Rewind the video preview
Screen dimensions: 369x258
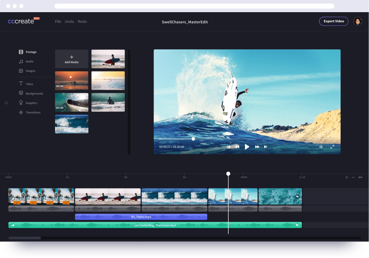pyautogui.click(x=237, y=147)
